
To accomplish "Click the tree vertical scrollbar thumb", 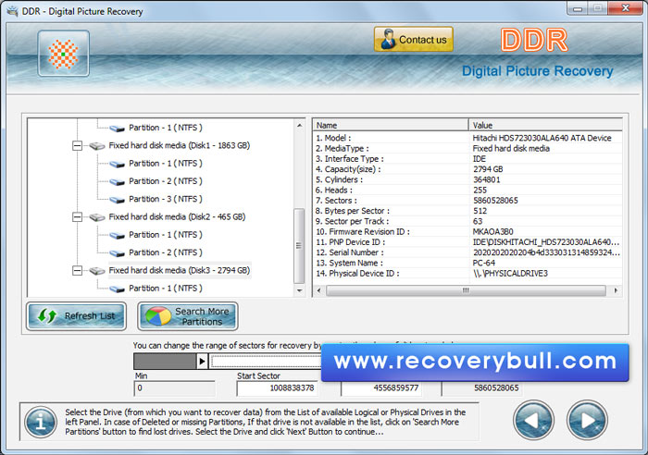I will tap(299, 246).
